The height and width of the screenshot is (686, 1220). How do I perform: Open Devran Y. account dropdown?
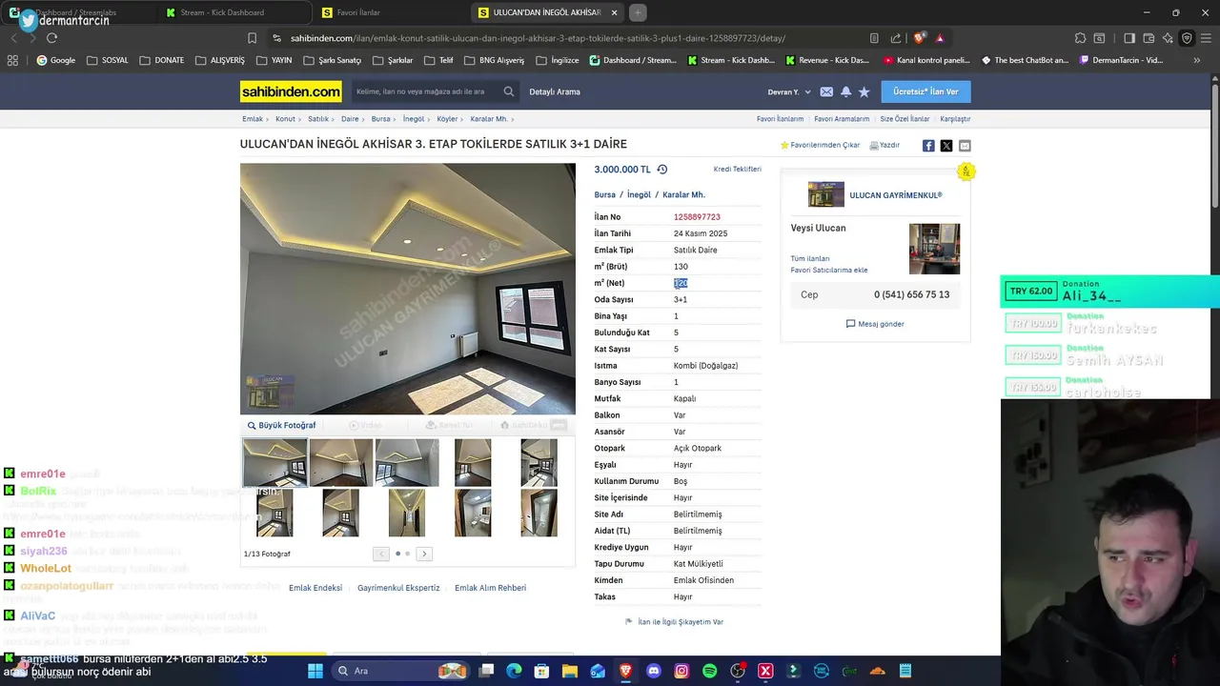point(789,91)
